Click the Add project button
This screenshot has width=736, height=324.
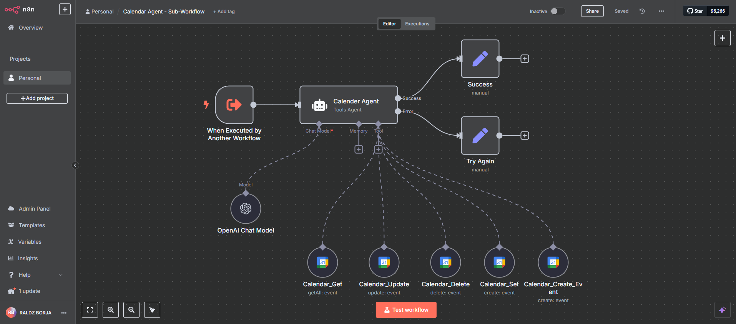point(37,98)
